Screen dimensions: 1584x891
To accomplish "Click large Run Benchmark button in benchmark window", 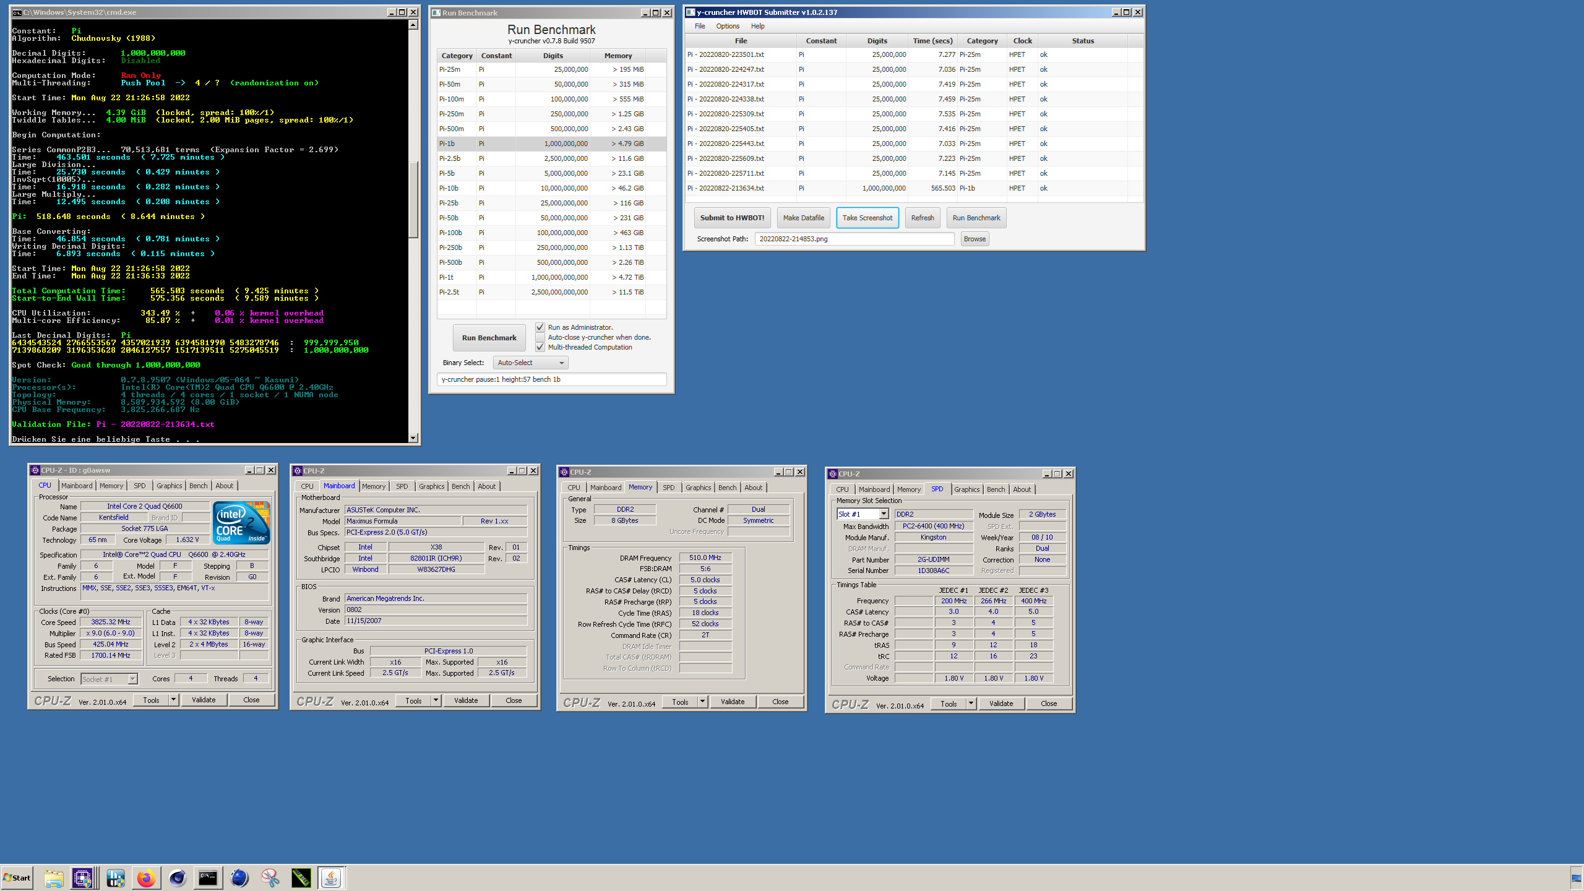I will click(489, 338).
